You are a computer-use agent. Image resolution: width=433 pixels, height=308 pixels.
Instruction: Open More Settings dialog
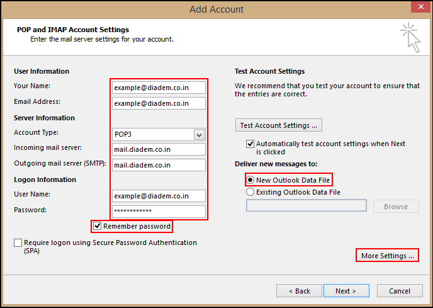click(387, 256)
